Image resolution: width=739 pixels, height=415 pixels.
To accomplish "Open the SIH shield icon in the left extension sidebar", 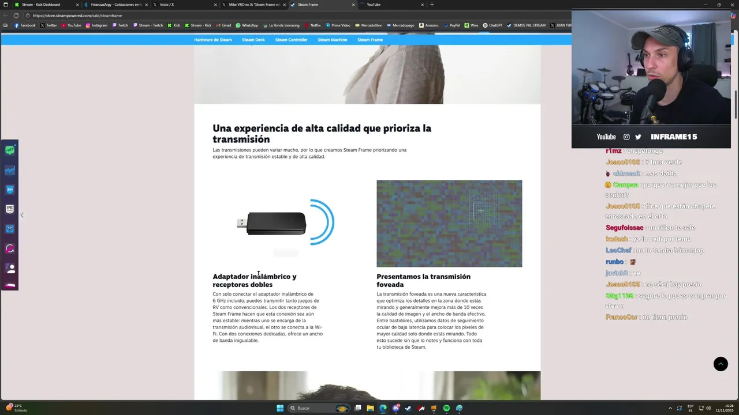I will pyautogui.click(x=10, y=190).
